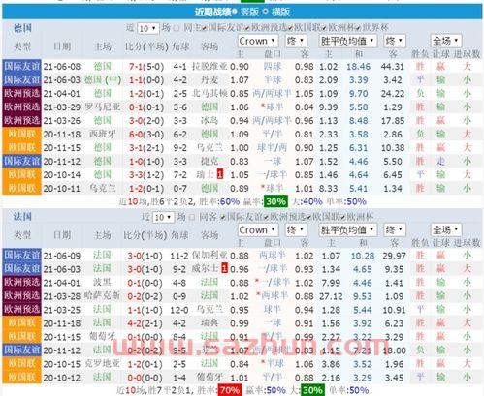Select the 横版 layout radio button
This screenshot has width=484, height=396.
[x=266, y=12]
